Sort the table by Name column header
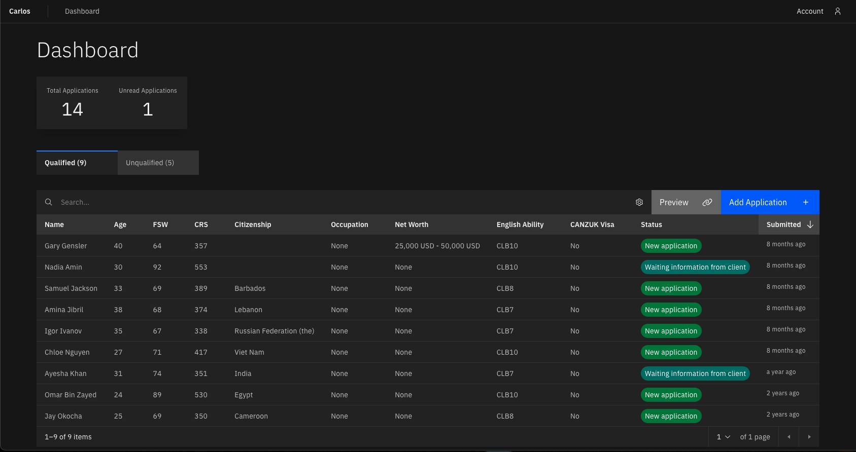Image resolution: width=856 pixels, height=452 pixels. (54, 224)
